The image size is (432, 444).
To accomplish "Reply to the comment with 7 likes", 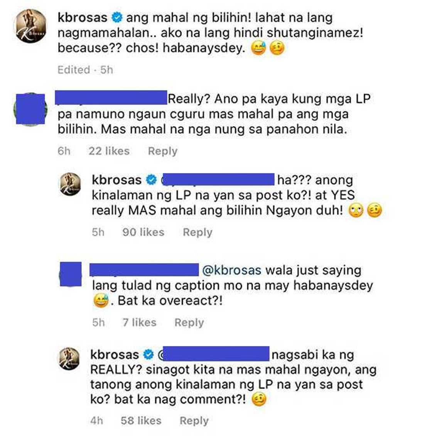I will 189,322.
